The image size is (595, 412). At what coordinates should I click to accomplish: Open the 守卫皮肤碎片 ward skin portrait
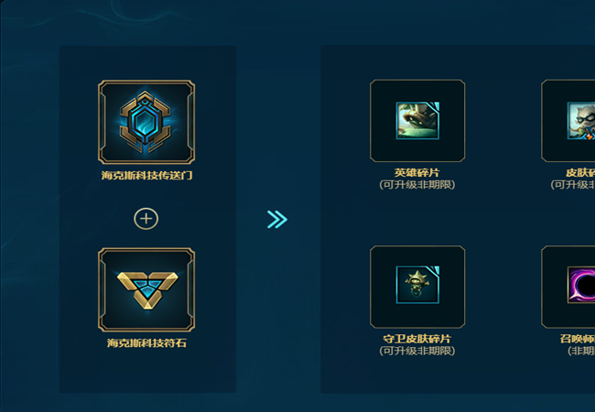point(417,285)
